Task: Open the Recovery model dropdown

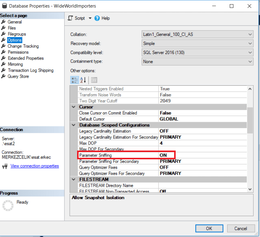Action: tap(197, 44)
